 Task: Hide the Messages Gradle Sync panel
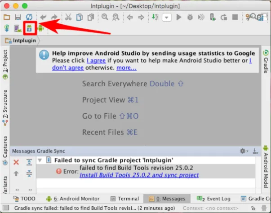pos(255,151)
